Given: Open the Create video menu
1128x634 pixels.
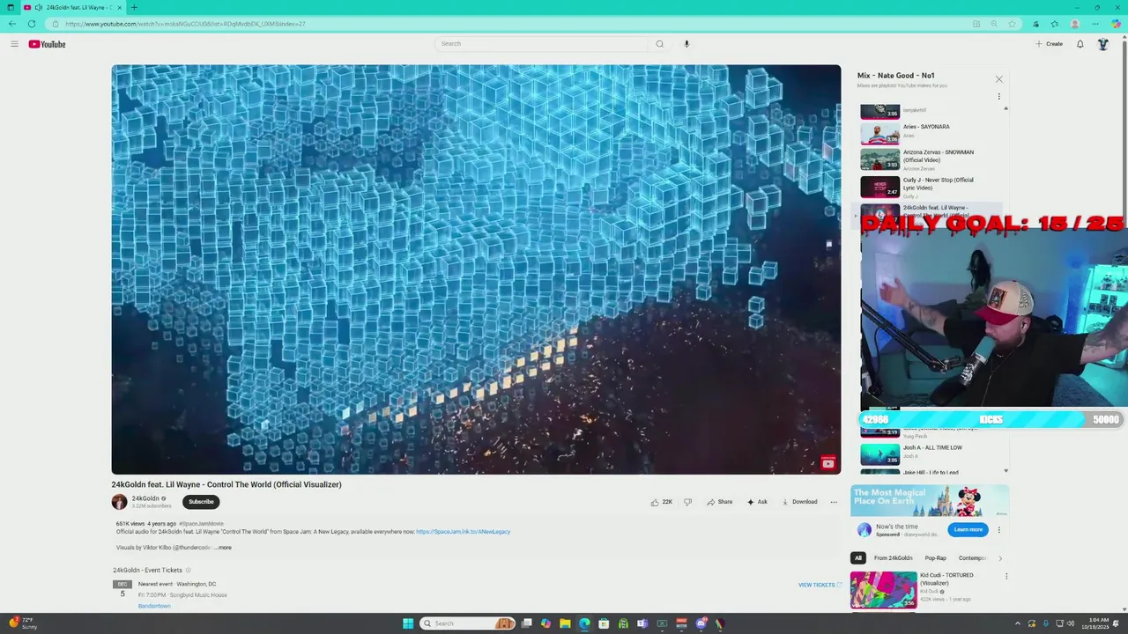Looking at the screenshot, I should [x=1049, y=44].
